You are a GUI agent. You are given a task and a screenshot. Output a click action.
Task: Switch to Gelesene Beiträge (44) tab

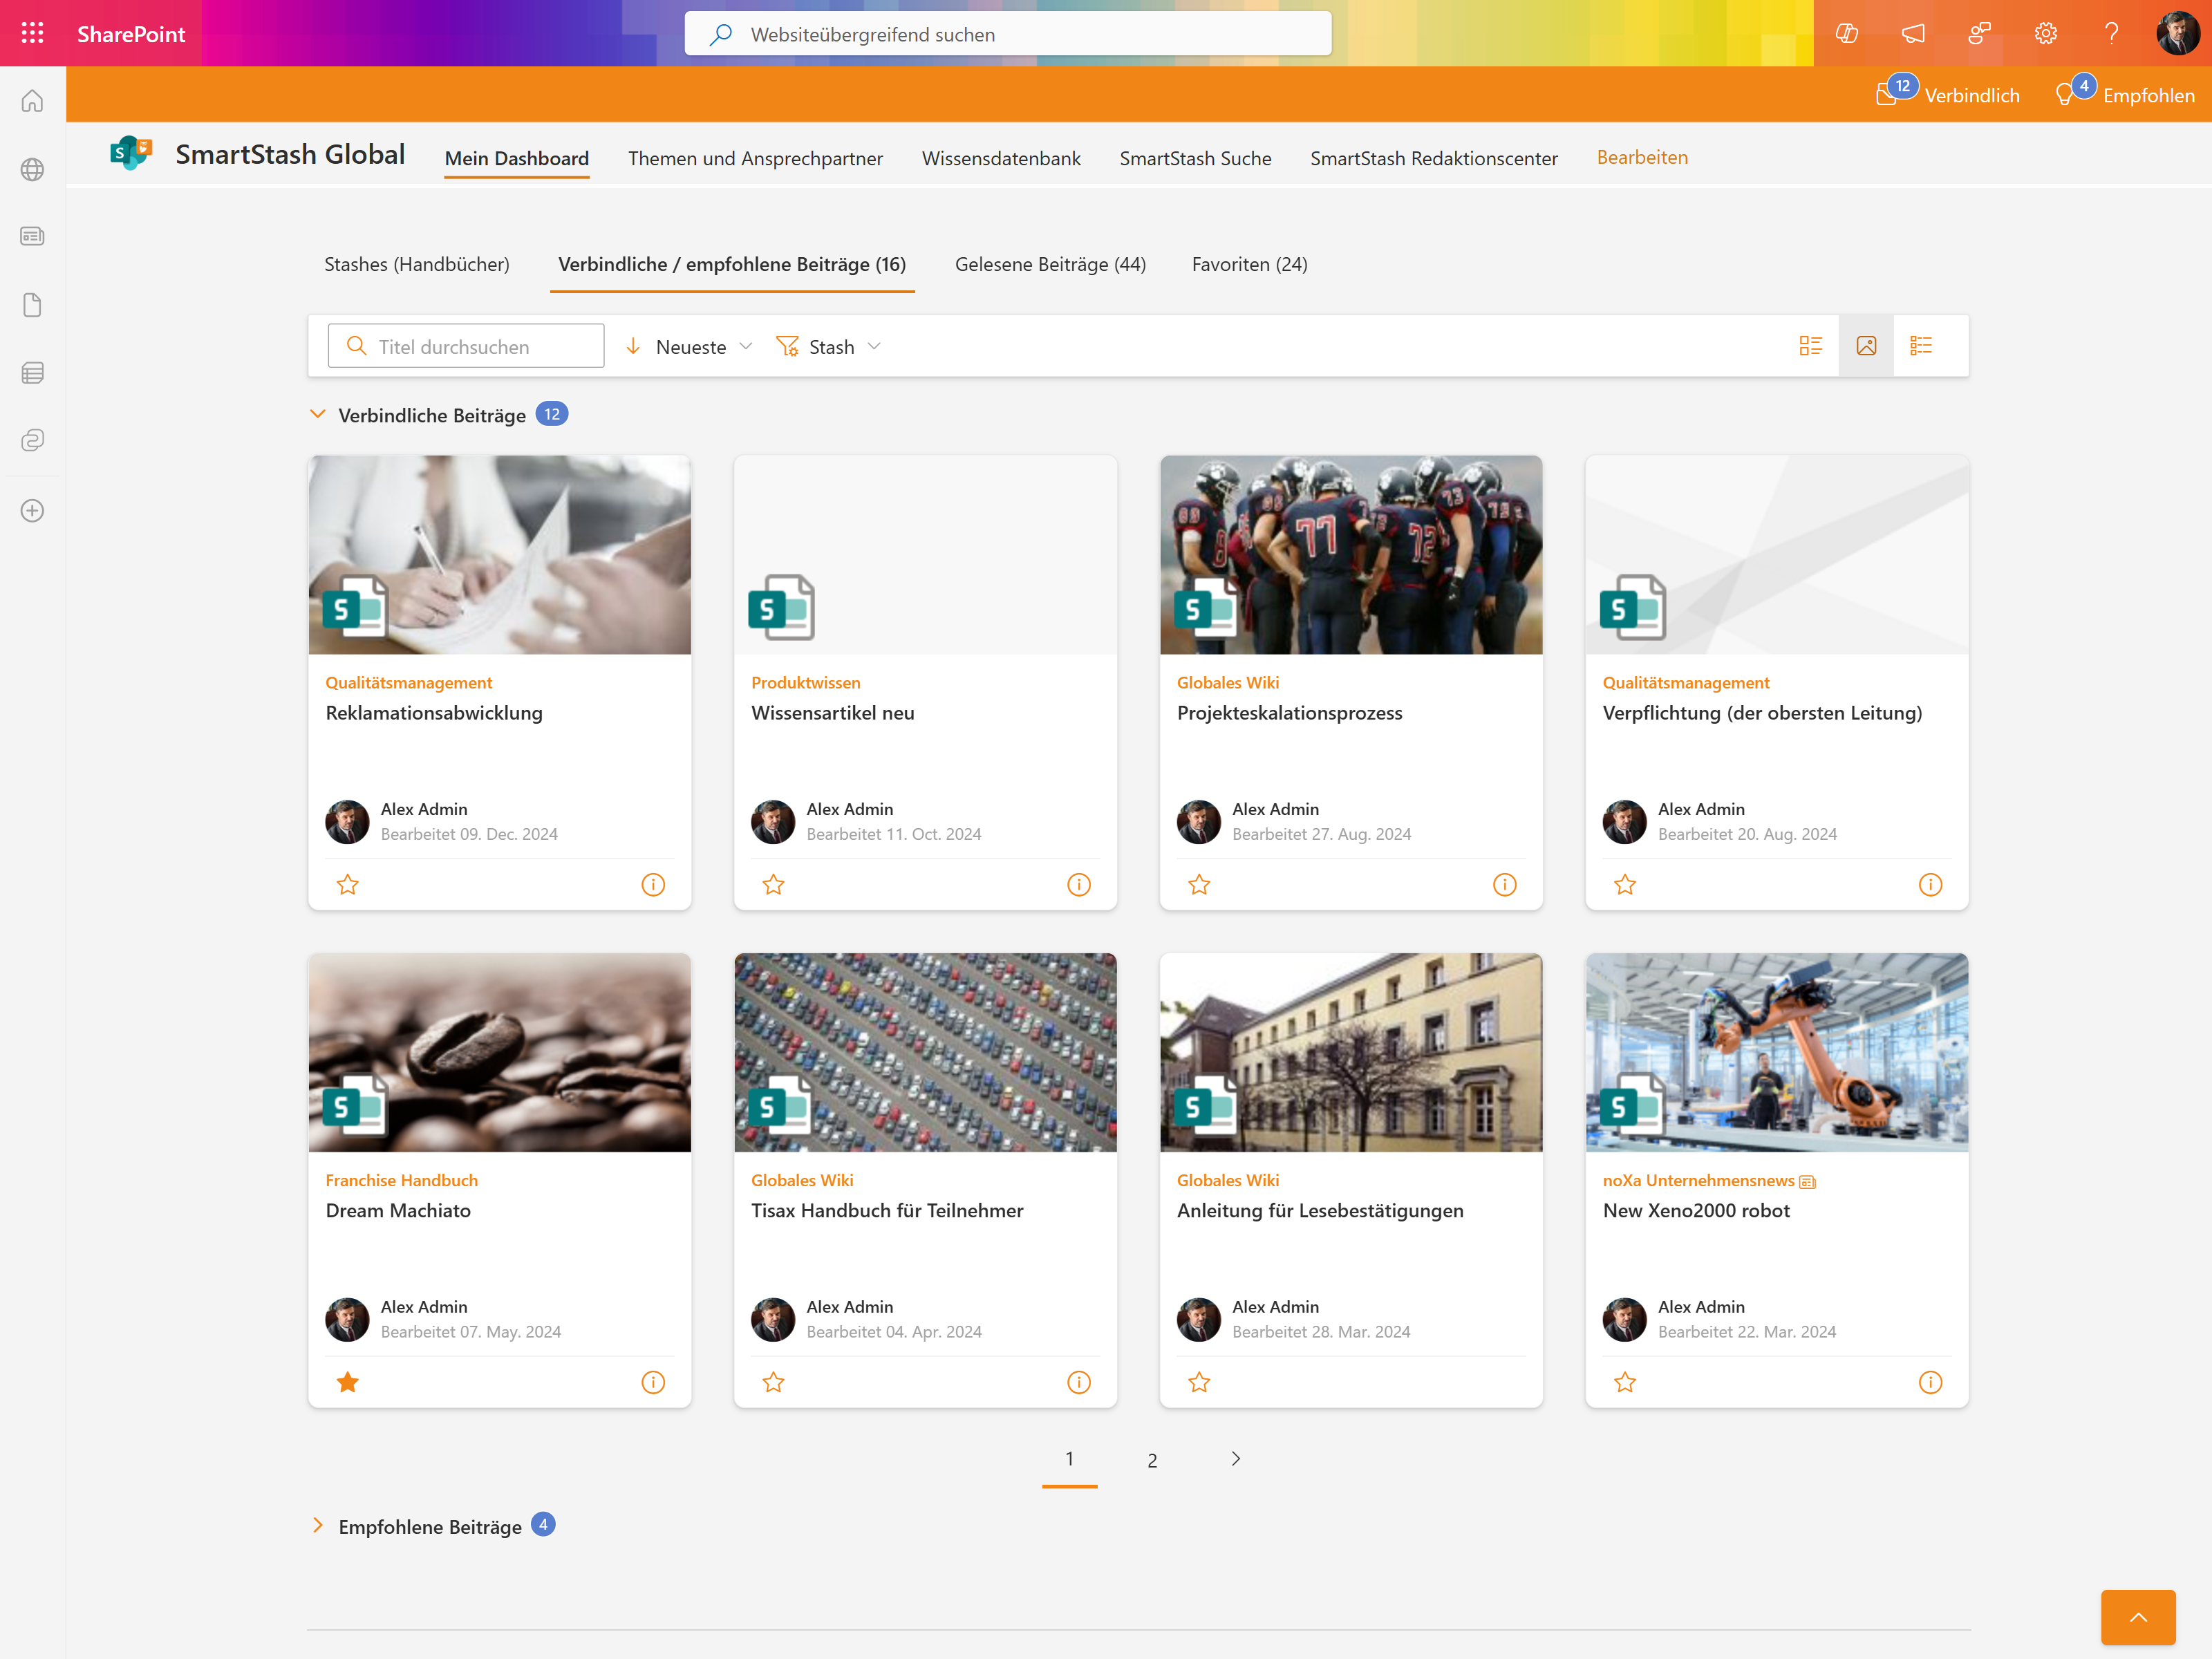point(1050,264)
